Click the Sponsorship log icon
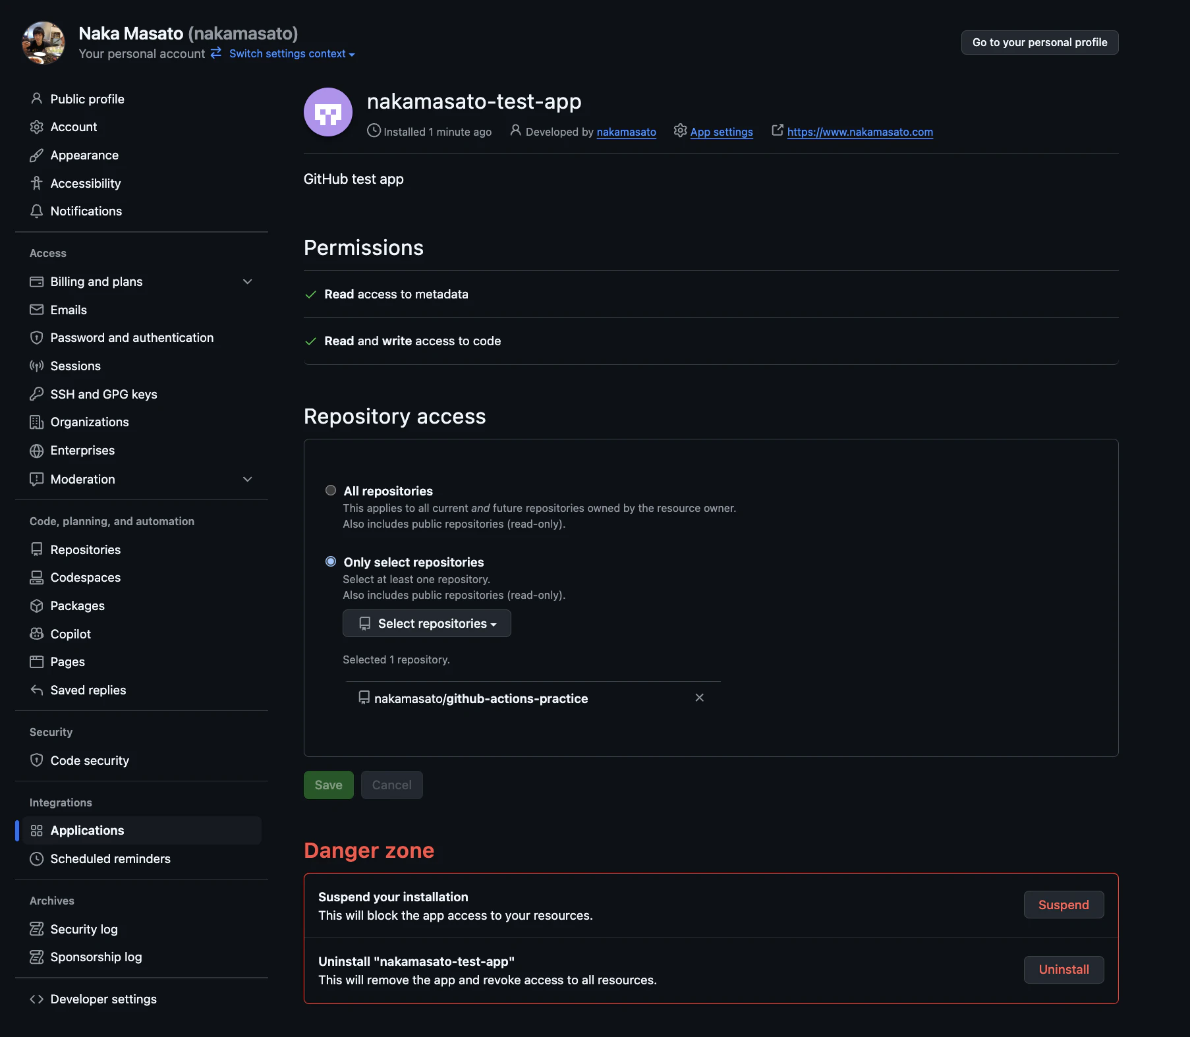The height and width of the screenshot is (1037, 1190). [x=37, y=957]
